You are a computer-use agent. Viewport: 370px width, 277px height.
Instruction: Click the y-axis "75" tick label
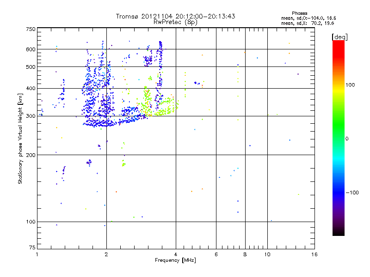(x=32, y=247)
